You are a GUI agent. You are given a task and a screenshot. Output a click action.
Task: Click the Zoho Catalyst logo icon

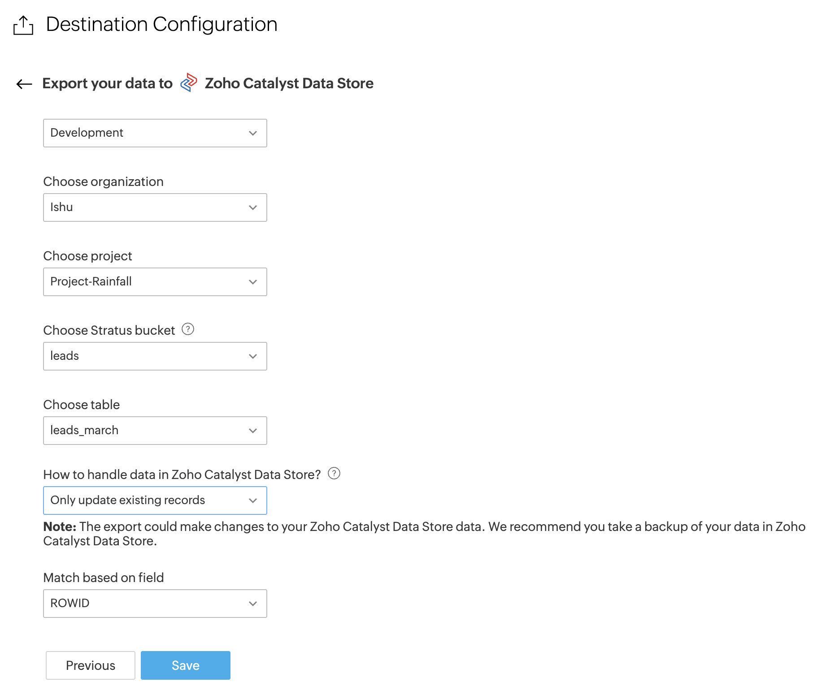click(x=189, y=83)
